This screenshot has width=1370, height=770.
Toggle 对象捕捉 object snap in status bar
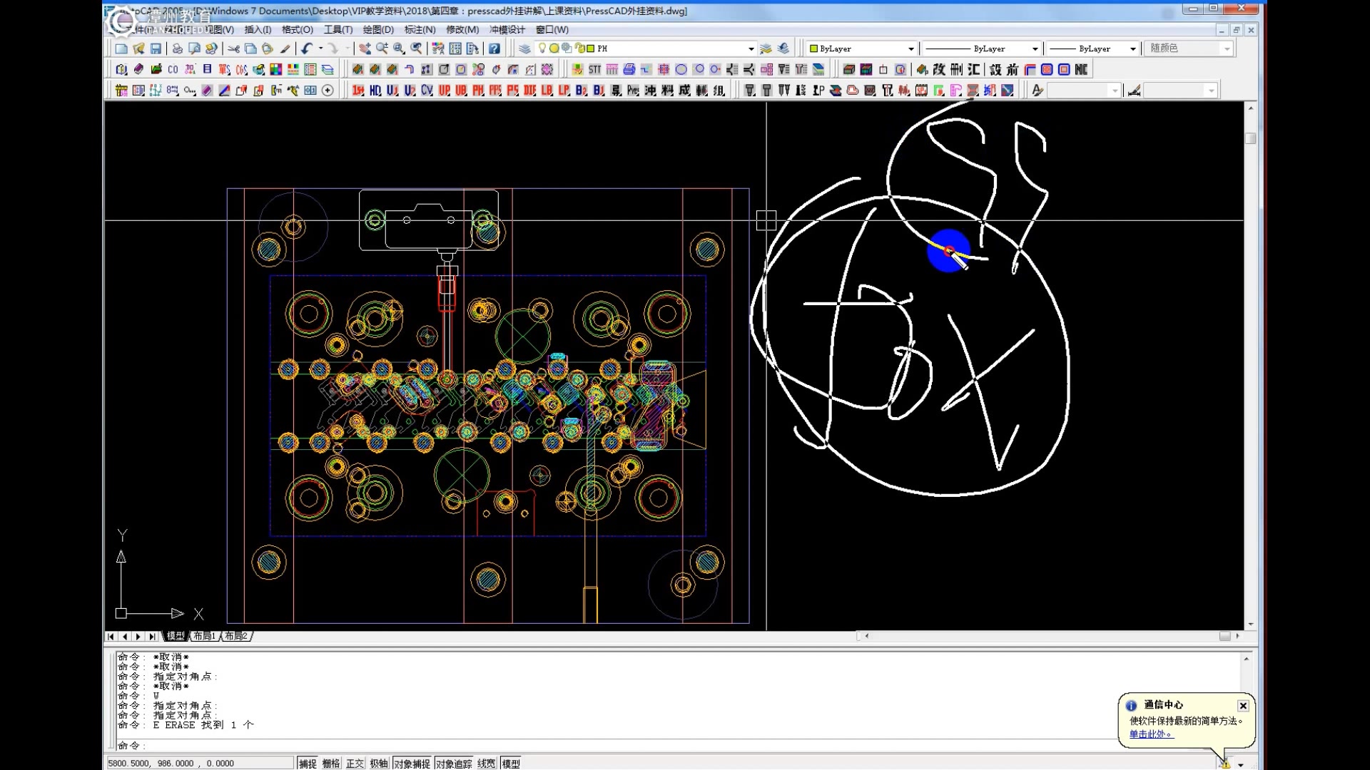point(412,764)
